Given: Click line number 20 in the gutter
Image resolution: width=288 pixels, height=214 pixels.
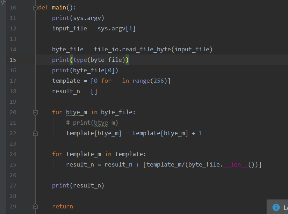Looking at the screenshot, I should [13, 112].
